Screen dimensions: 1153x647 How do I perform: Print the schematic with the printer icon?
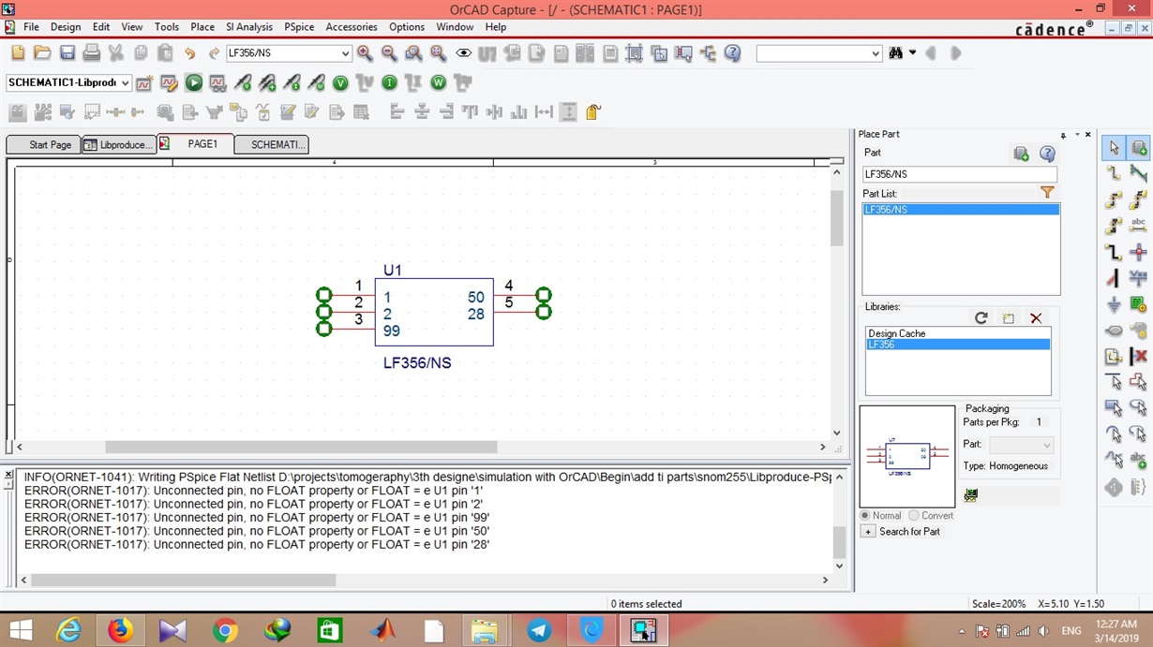tap(92, 53)
